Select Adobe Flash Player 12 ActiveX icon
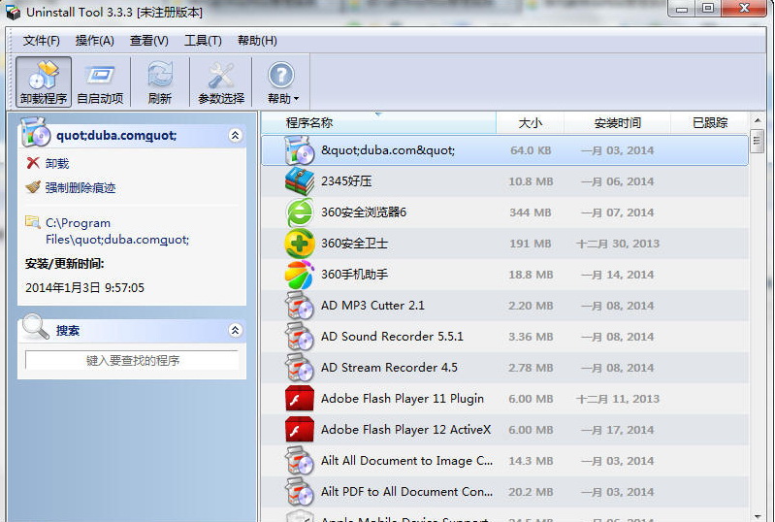The image size is (775, 522). point(299,430)
